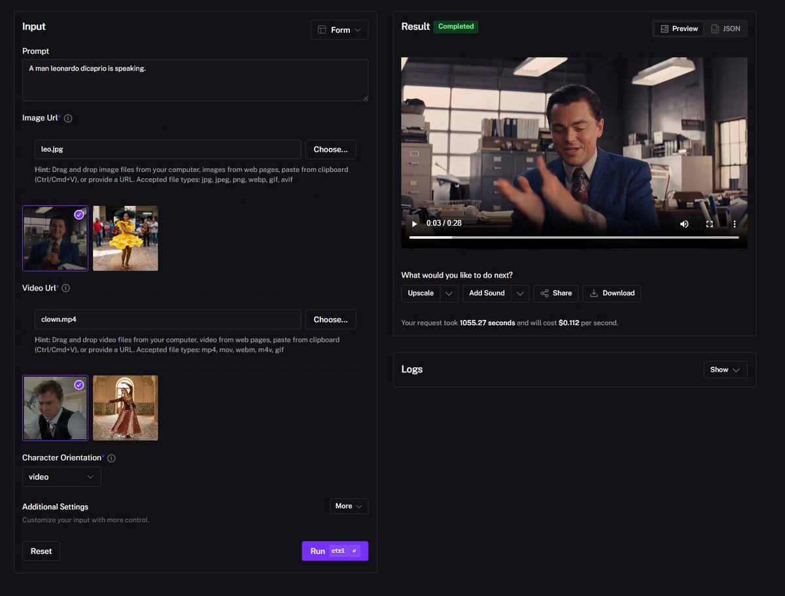
Task: Click the 1055.27 seconds request time text
Action: tap(487, 323)
